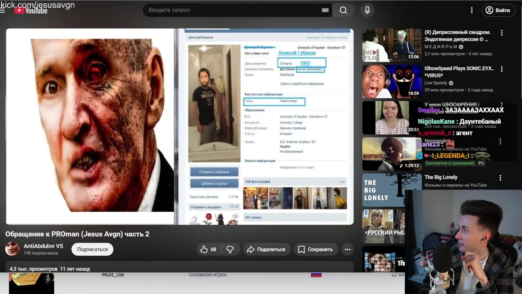Like the video with 68 likes
This screenshot has width=522, height=294.
point(208,249)
